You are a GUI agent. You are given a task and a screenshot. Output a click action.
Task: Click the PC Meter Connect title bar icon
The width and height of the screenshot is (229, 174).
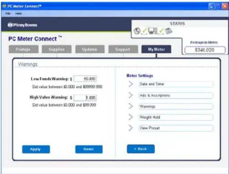click(5, 6)
